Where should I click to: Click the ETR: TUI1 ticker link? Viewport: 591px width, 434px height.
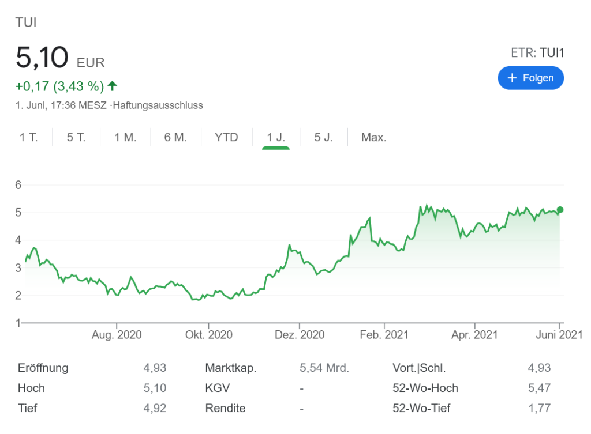(x=536, y=52)
